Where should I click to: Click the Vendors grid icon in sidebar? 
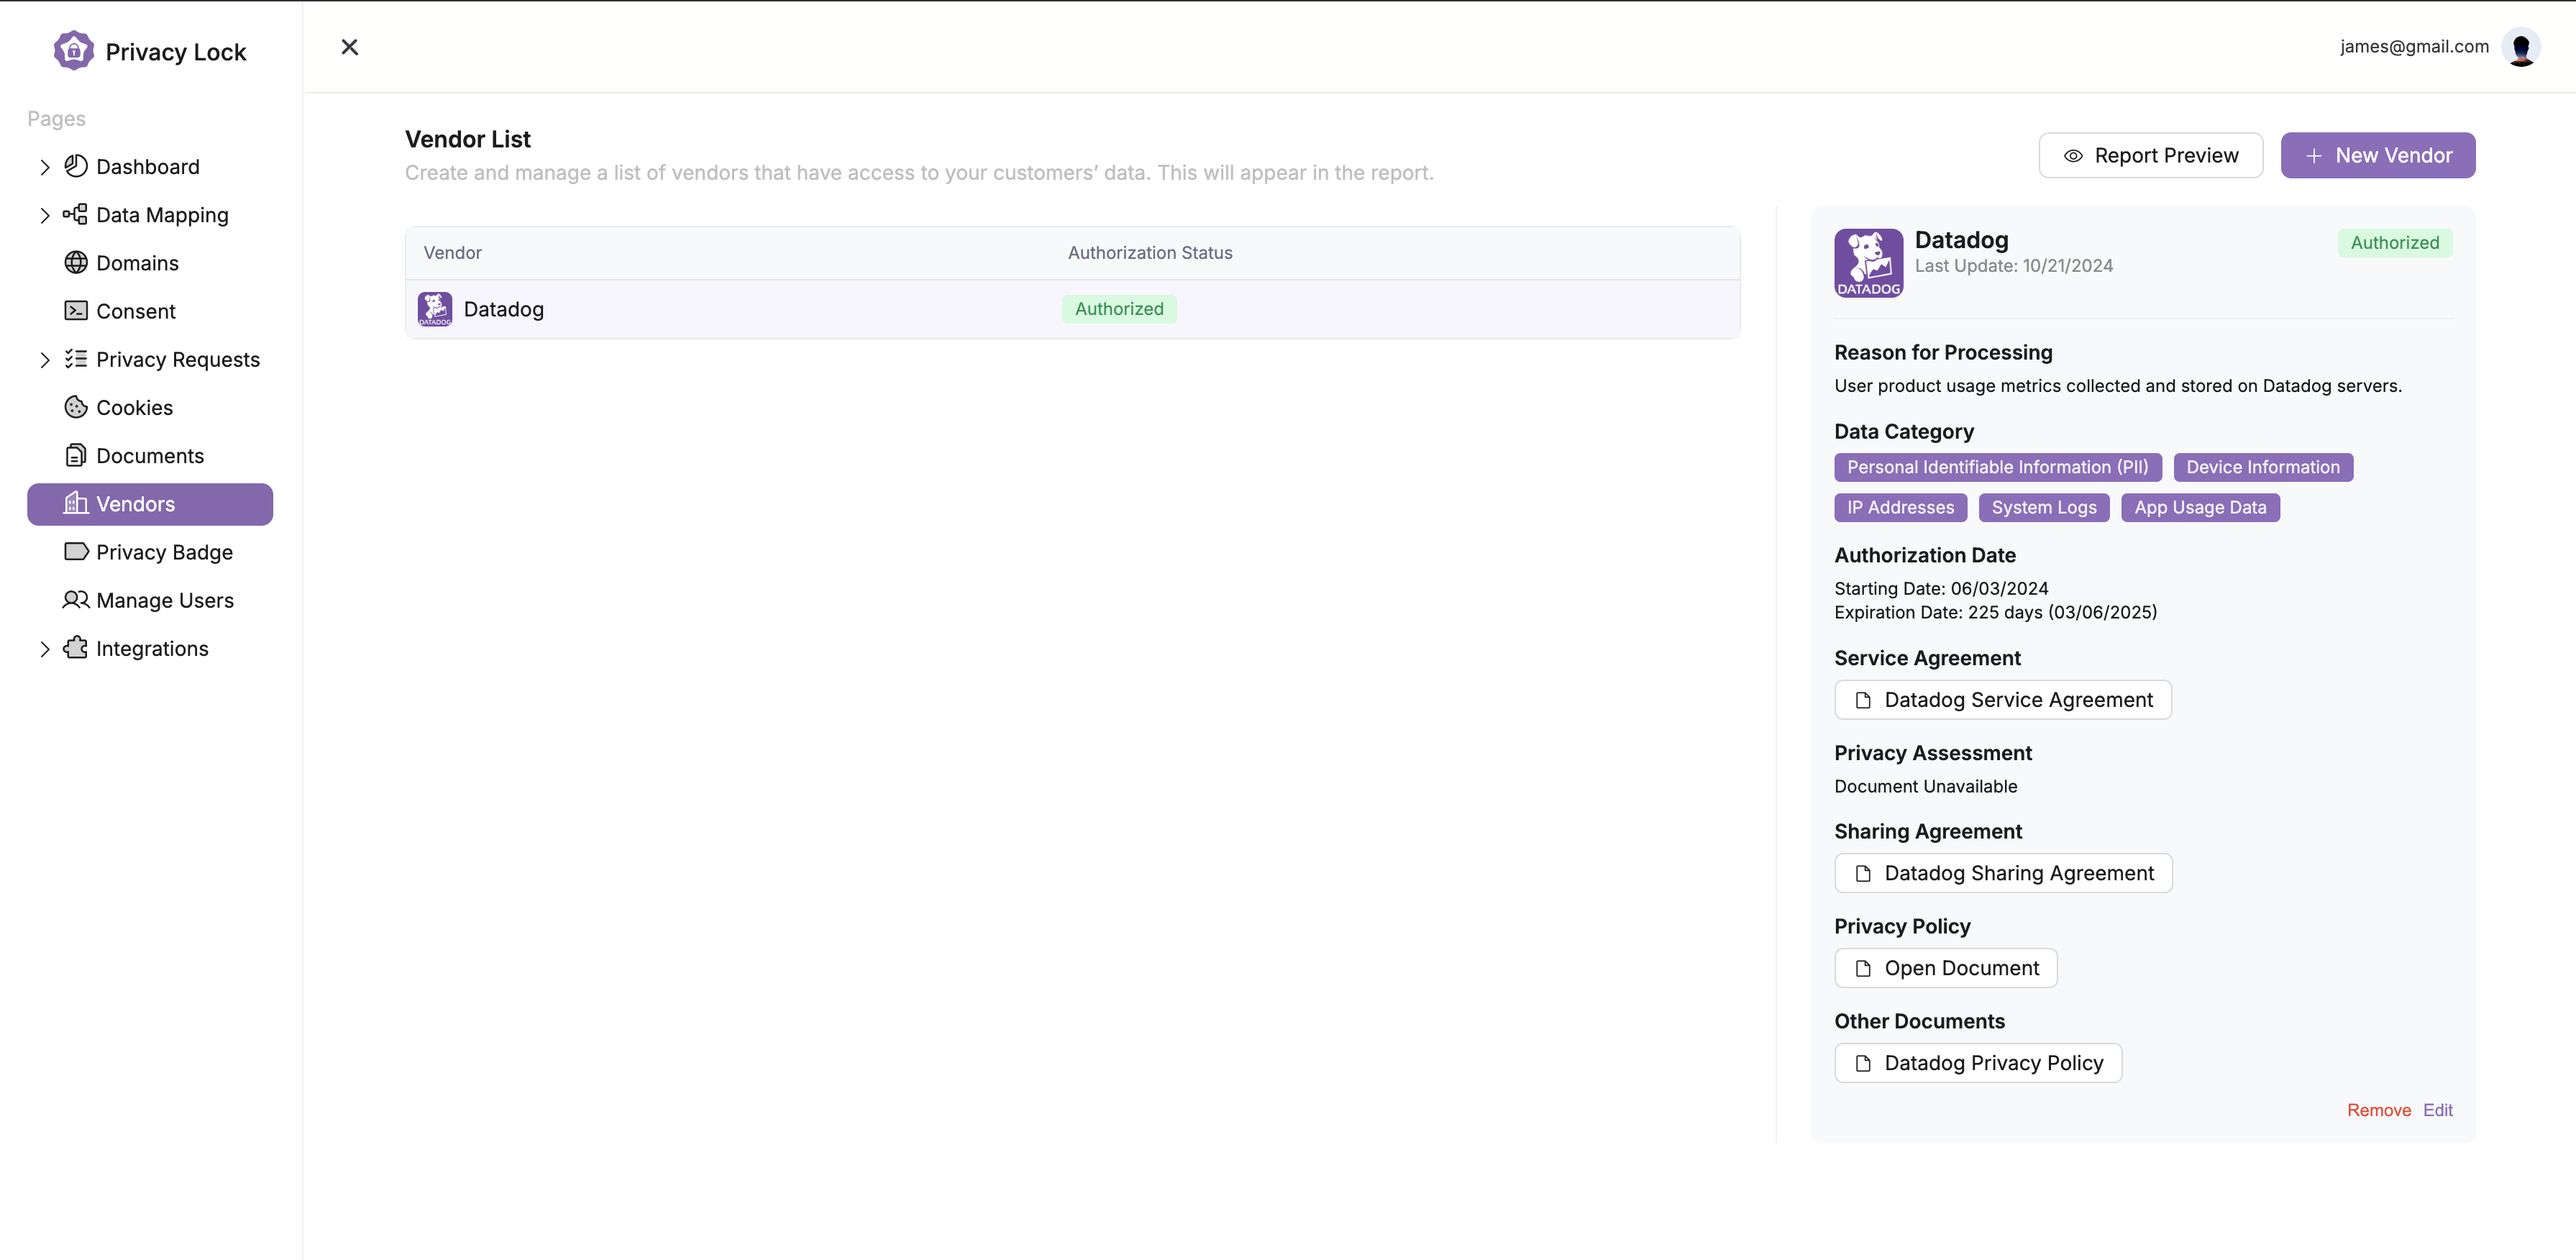pos(76,503)
